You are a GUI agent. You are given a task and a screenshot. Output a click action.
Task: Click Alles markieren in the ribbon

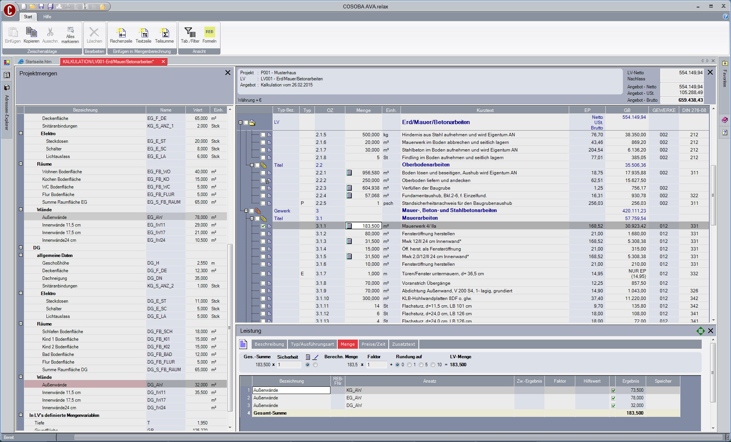tap(70, 35)
